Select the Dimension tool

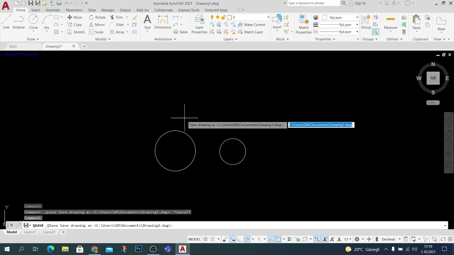pyautogui.click(x=163, y=22)
